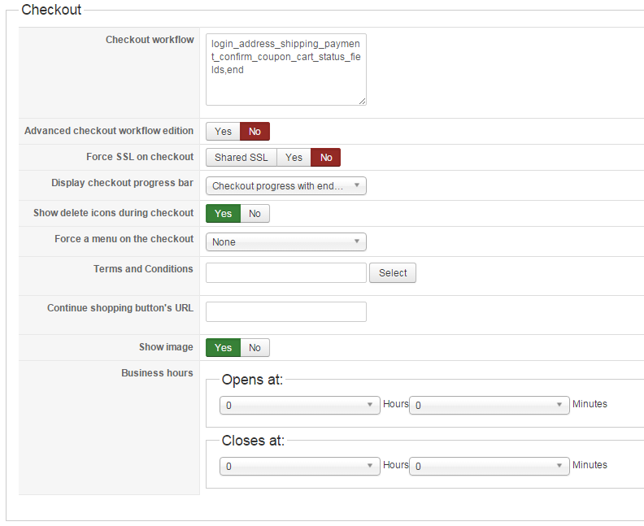Click into the Checkout workflow text area

tap(285, 69)
